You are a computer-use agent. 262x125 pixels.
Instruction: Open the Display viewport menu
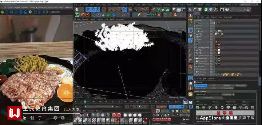point(93,19)
